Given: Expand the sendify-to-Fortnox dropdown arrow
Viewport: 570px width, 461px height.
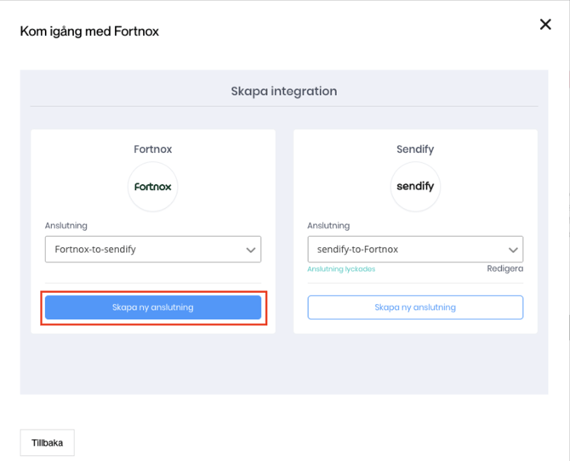Looking at the screenshot, I should coord(513,250).
